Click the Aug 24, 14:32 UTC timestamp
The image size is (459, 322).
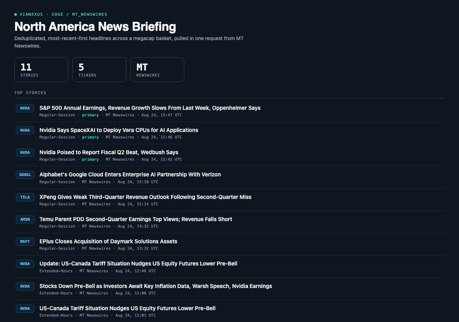(138, 226)
